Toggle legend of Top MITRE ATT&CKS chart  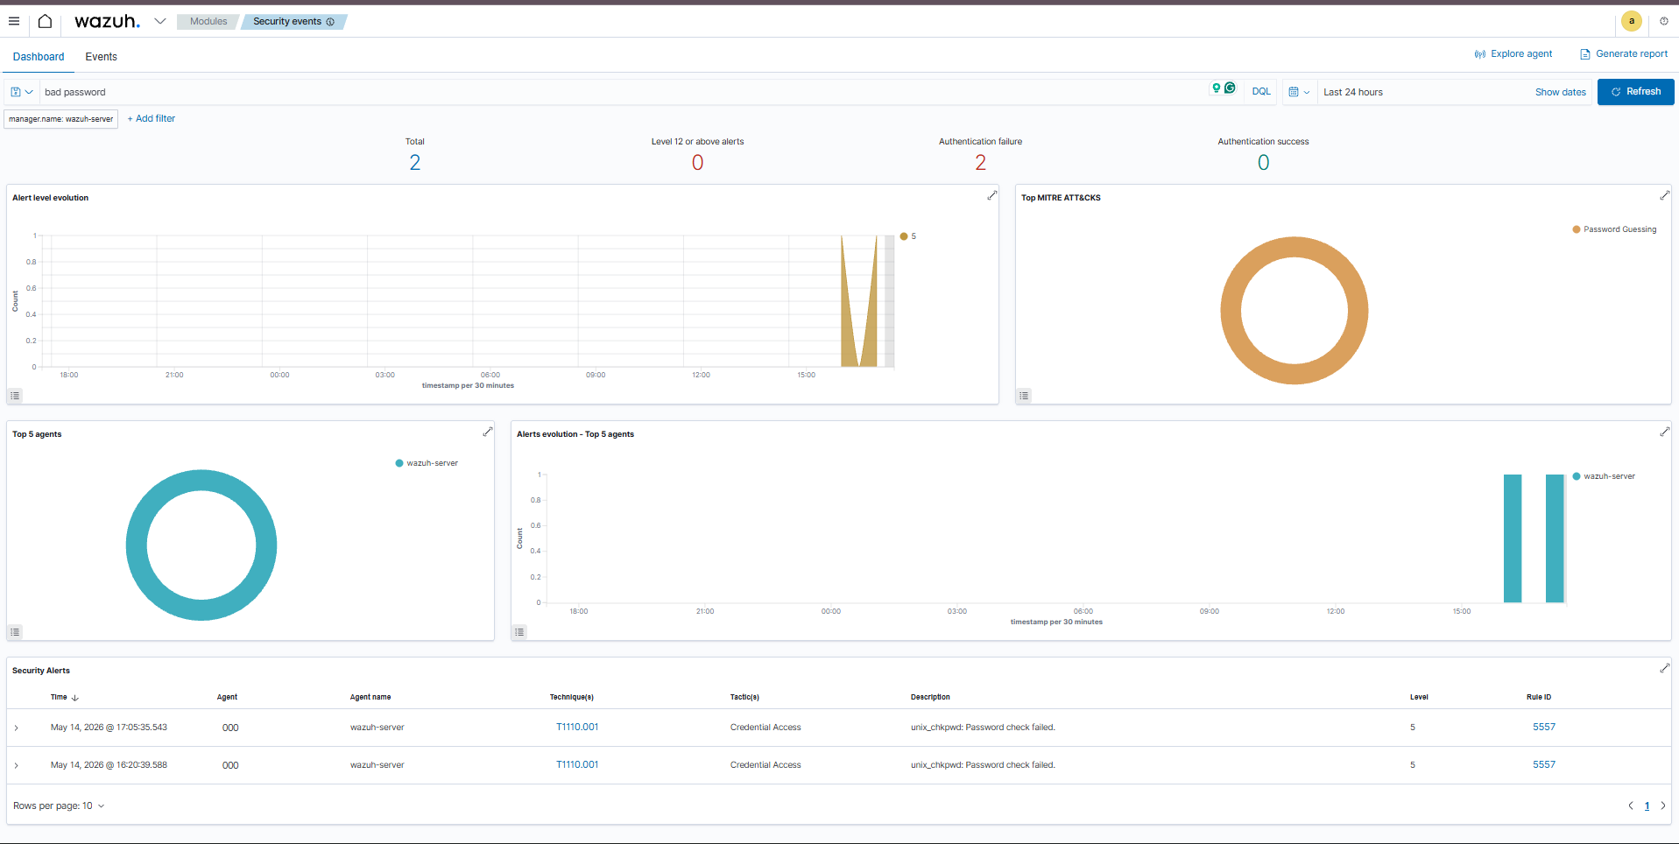click(x=1024, y=396)
